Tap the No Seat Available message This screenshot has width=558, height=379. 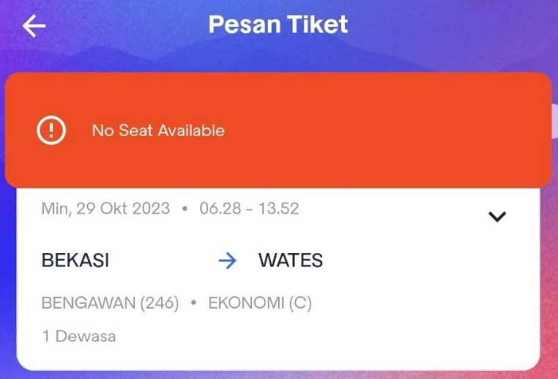[158, 131]
